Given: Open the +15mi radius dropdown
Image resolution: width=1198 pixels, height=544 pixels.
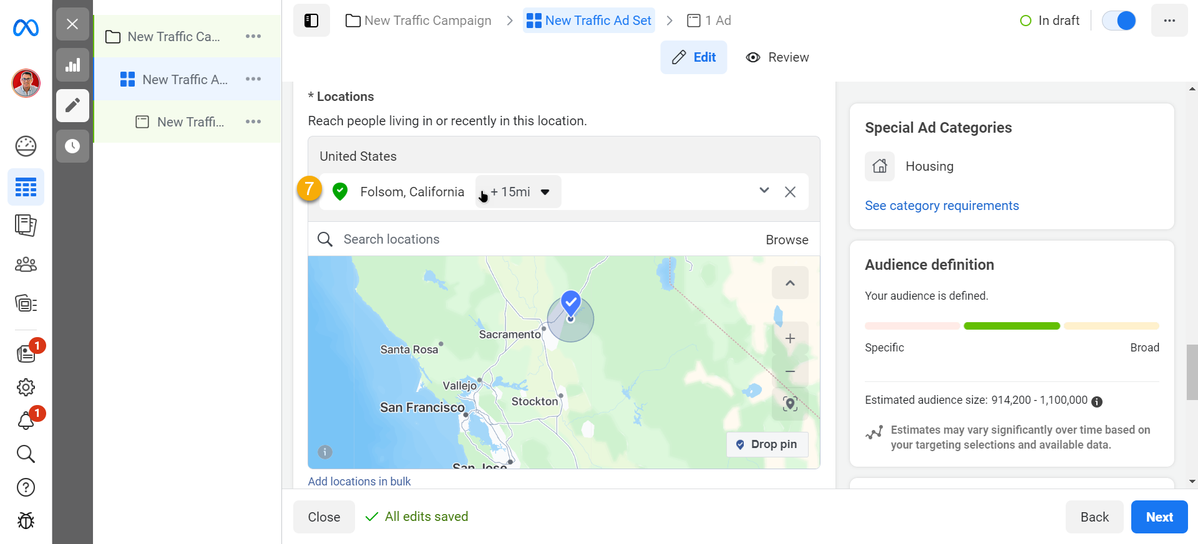Looking at the screenshot, I should pyautogui.click(x=519, y=192).
